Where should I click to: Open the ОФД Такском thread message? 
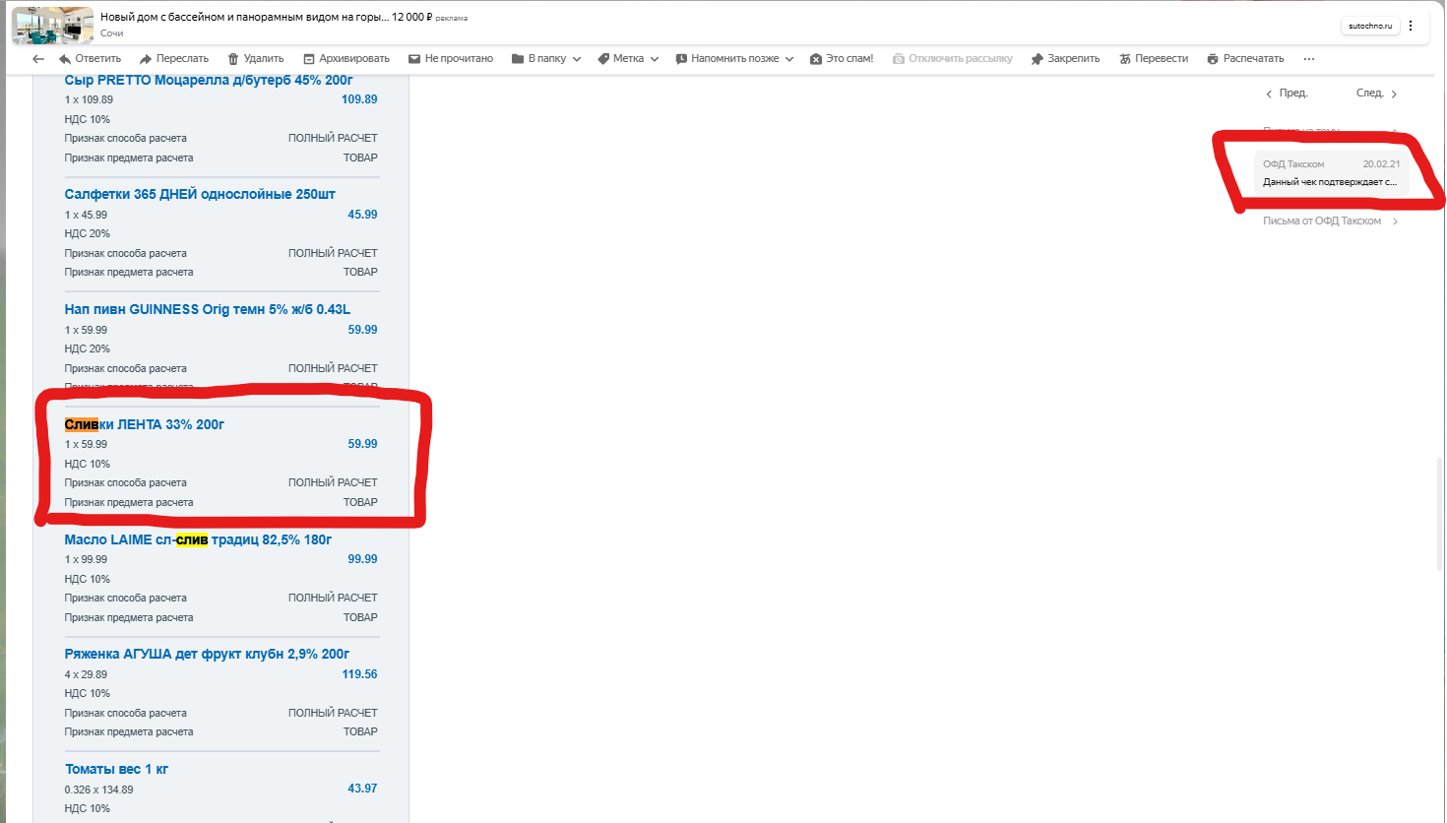tap(1331, 173)
